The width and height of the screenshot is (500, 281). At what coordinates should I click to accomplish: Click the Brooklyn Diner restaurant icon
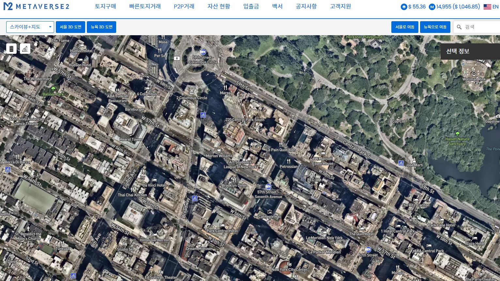pyautogui.click(x=234, y=180)
